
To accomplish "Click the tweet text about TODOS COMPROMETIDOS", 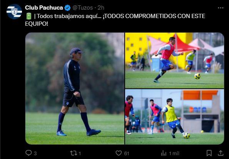I will [x=115, y=20].
